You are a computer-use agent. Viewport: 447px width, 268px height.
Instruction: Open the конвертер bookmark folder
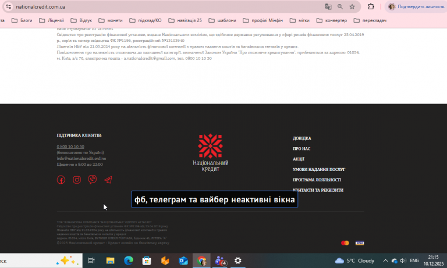click(x=332, y=20)
